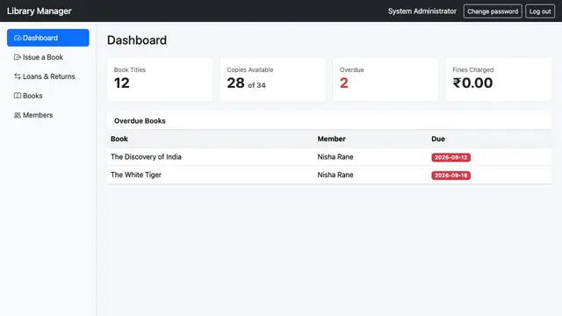Select System Administrator user name text
The height and width of the screenshot is (316, 562).
click(x=422, y=11)
